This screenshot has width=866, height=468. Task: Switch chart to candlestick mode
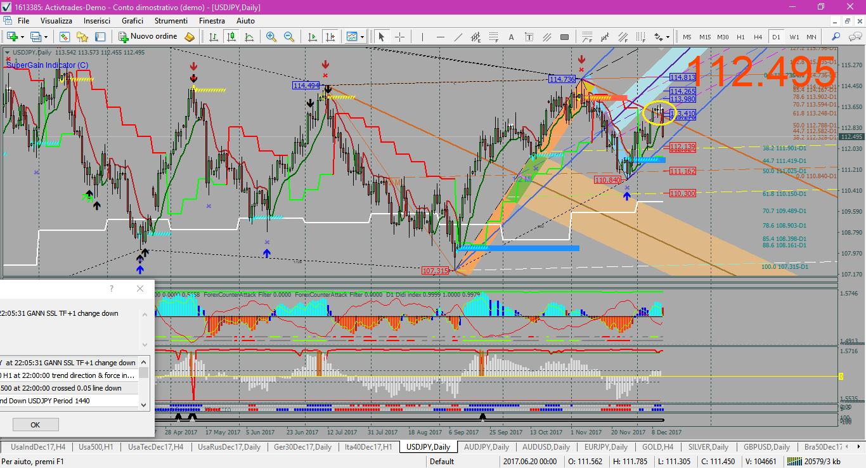[x=231, y=37]
